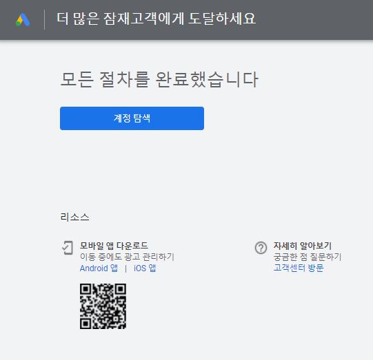
Task: Click the 계정 탐색 button
Action: tap(132, 118)
